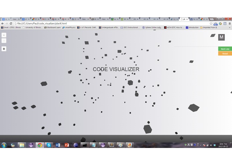Go back with browser back arrow
Screen dimensions: 232x165
[x=3, y=23]
